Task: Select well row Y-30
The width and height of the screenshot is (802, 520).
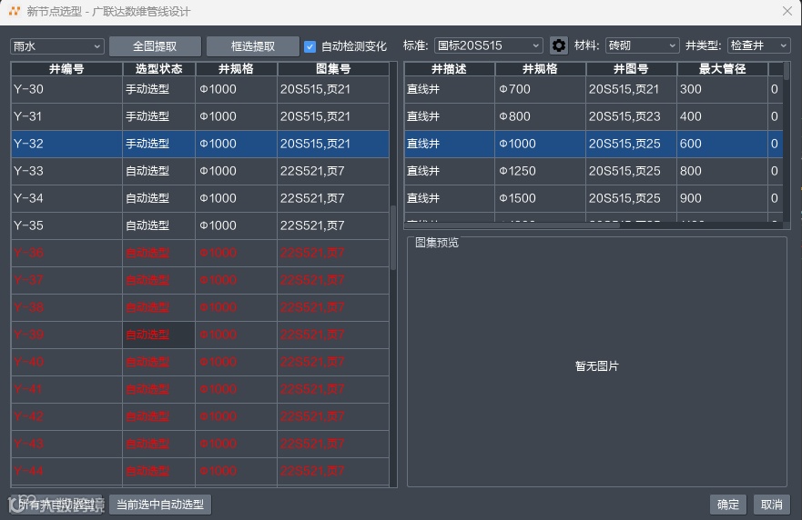Action: click(200, 89)
